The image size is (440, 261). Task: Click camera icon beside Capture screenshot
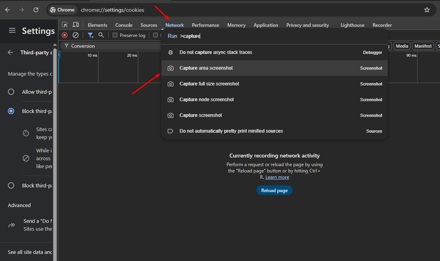(170, 115)
